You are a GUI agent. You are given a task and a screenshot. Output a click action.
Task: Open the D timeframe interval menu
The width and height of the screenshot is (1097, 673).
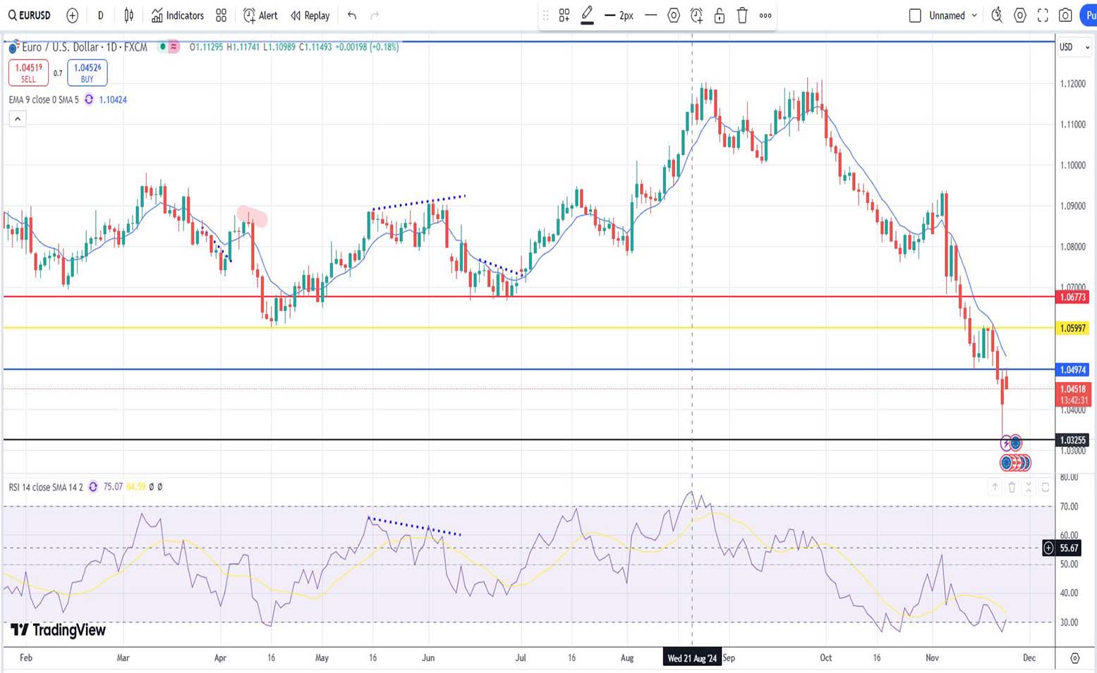click(100, 16)
